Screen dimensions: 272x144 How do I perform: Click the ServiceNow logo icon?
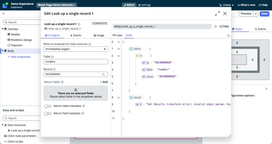click(x=5, y=5)
